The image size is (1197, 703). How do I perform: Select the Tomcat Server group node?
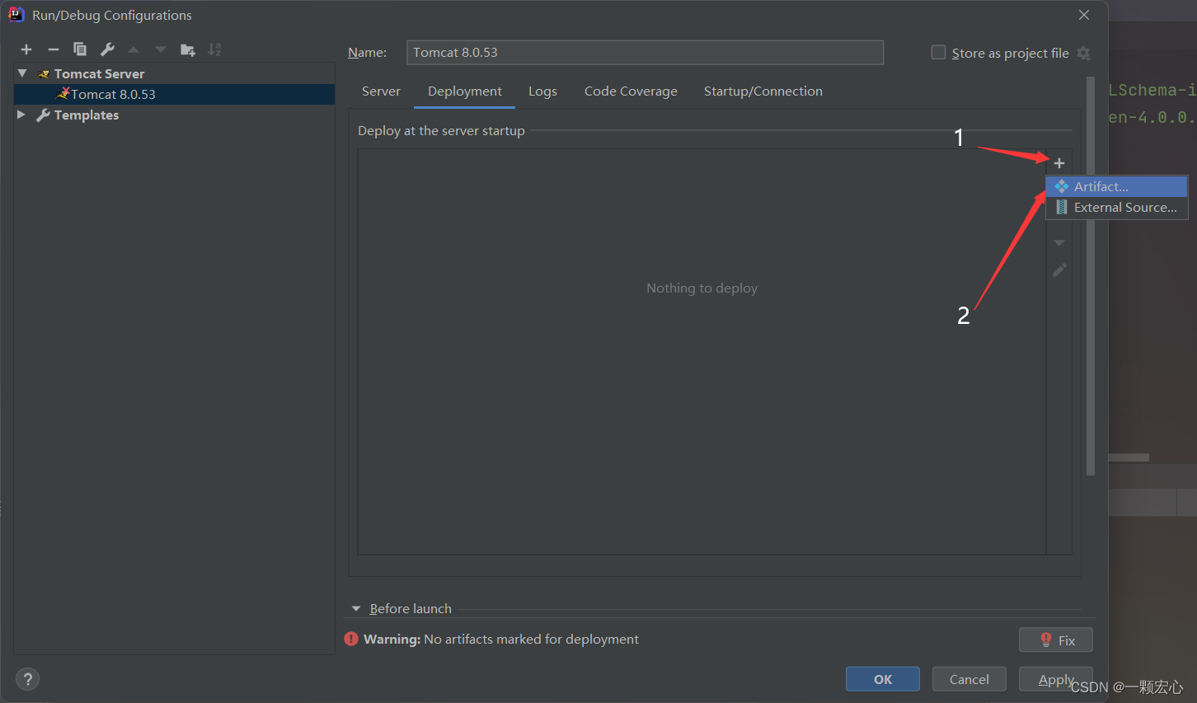[99, 73]
